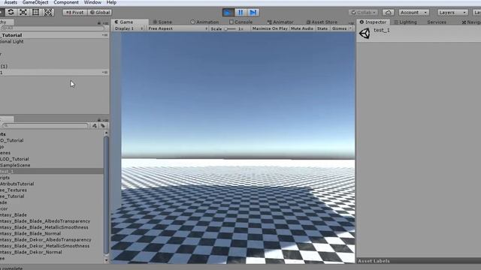Image resolution: width=481 pixels, height=270 pixels.
Task: Open the Gizmos dropdown arrow
Action: pyautogui.click(x=350, y=28)
